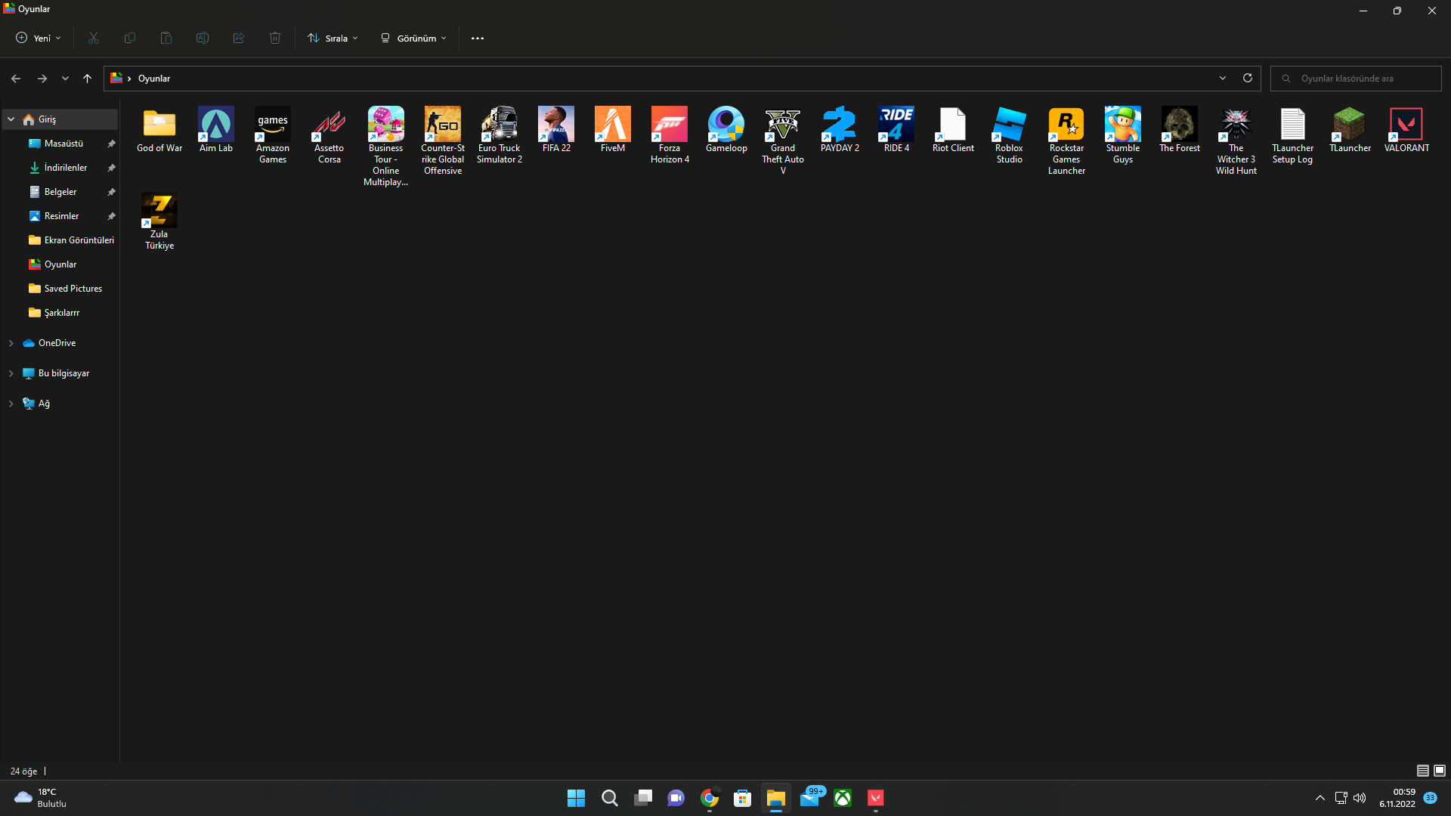The width and height of the screenshot is (1451, 816).
Task: Expand Ağ network section
Action: tap(10, 403)
